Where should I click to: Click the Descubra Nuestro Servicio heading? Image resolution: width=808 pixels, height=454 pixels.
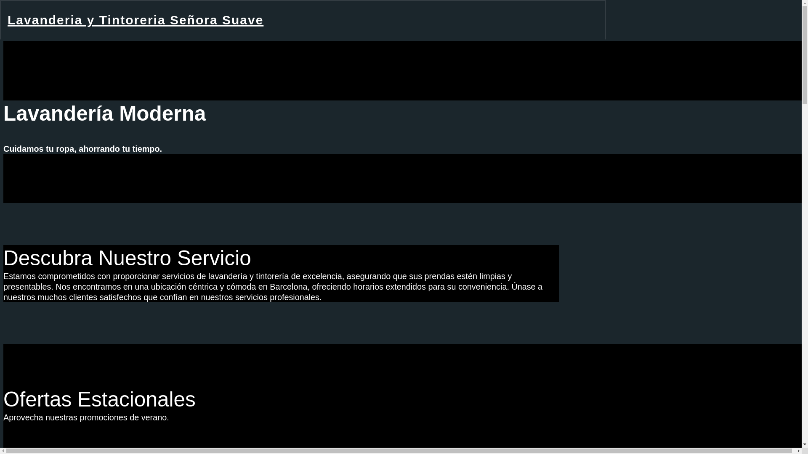pos(127,258)
